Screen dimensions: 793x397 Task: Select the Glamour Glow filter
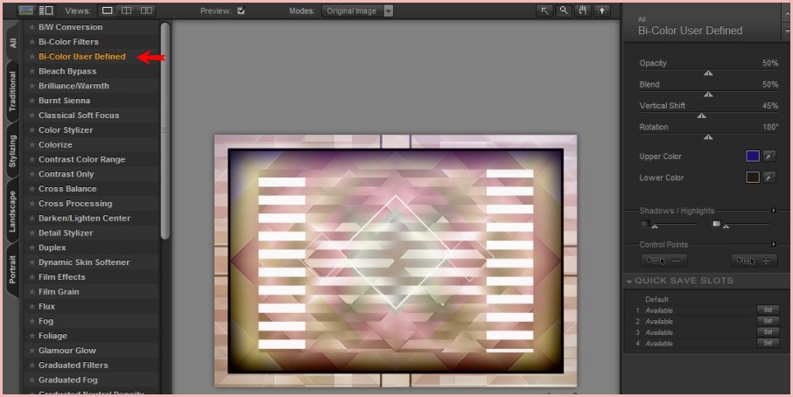(67, 351)
